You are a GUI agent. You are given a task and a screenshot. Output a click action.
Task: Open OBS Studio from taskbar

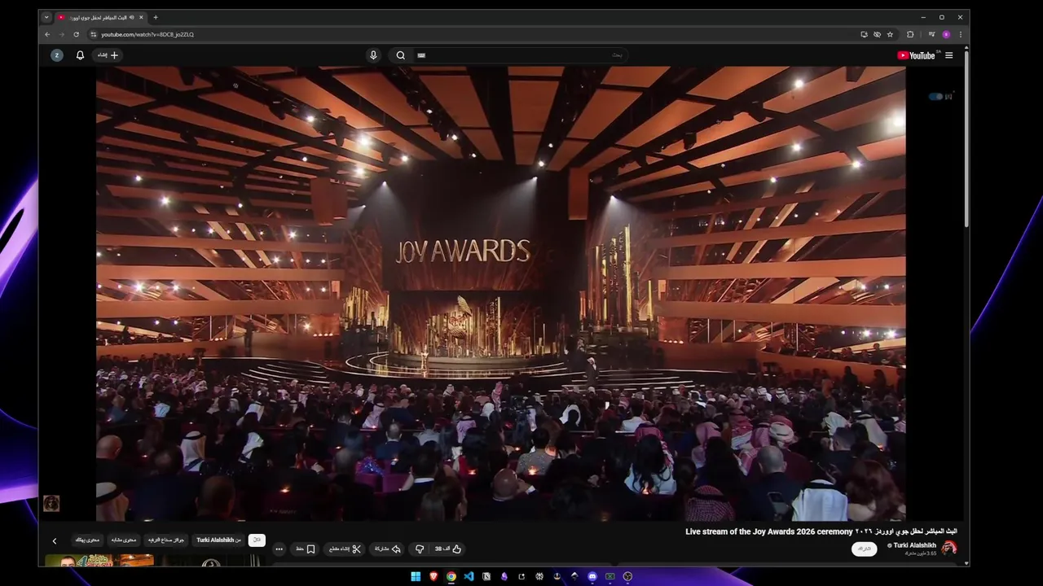click(x=627, y=576)
